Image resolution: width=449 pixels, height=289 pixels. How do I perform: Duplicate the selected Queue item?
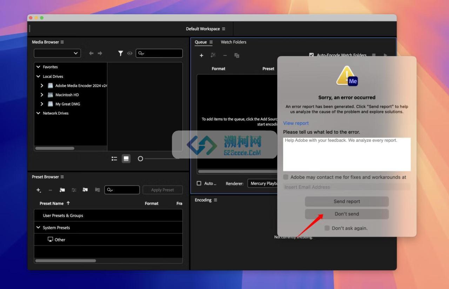(237, 55)
